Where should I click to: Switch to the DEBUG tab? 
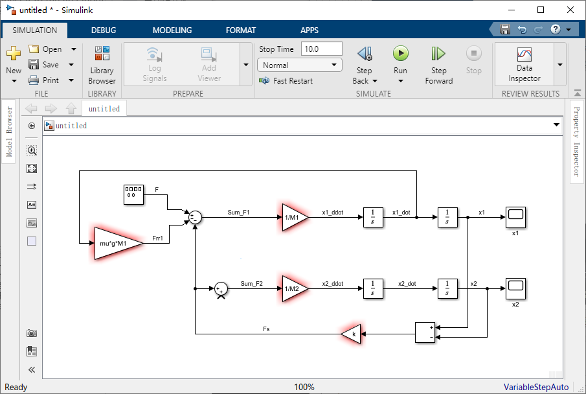pyautogui.click(x=104, y=30)
